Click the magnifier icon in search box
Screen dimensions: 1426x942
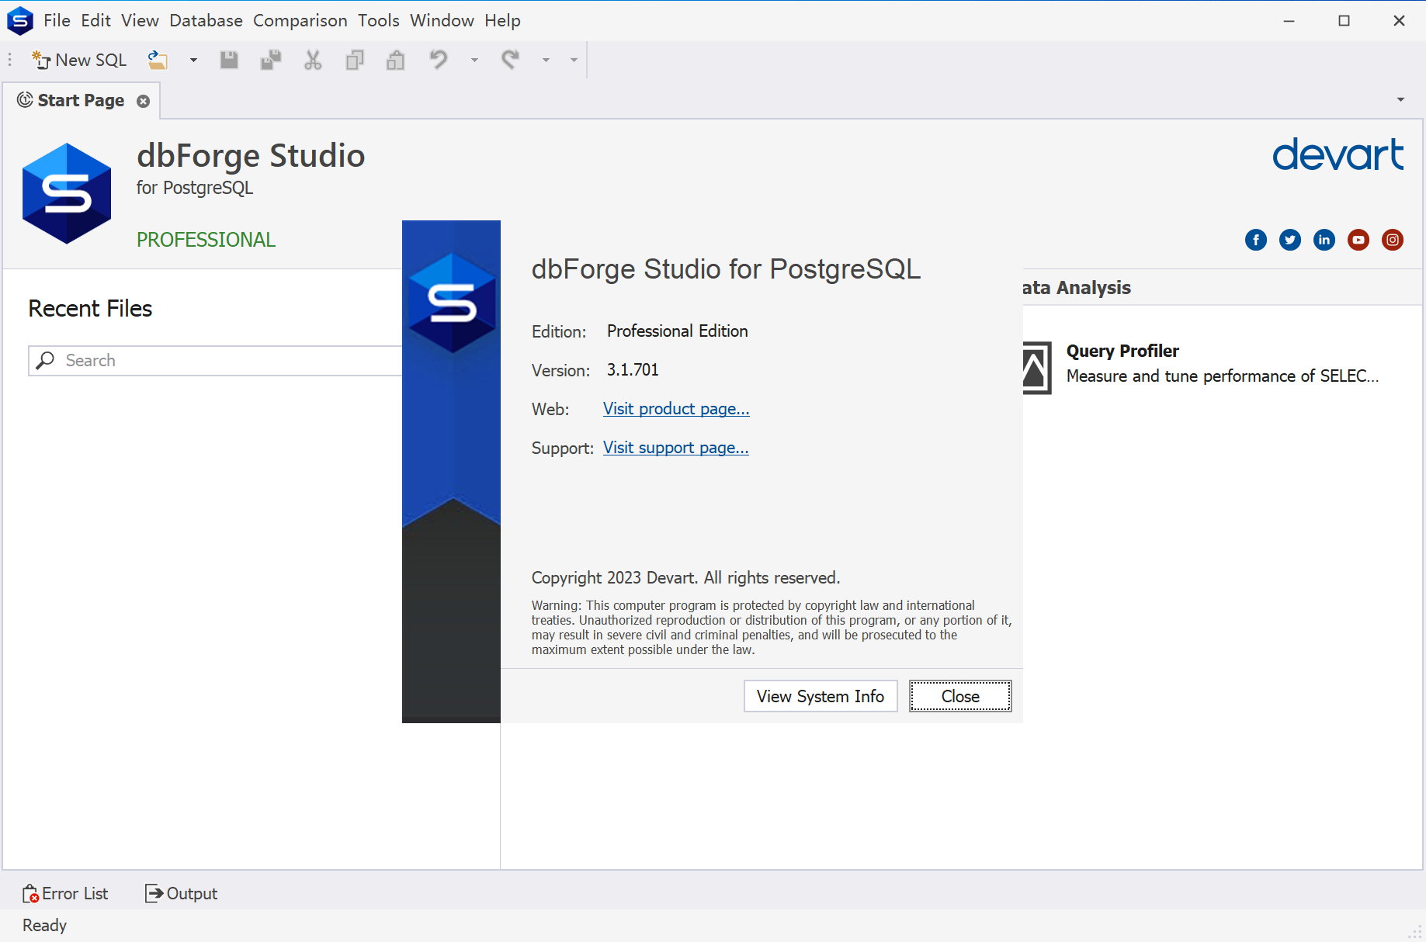pyautogui.click(x=46, y=360)
